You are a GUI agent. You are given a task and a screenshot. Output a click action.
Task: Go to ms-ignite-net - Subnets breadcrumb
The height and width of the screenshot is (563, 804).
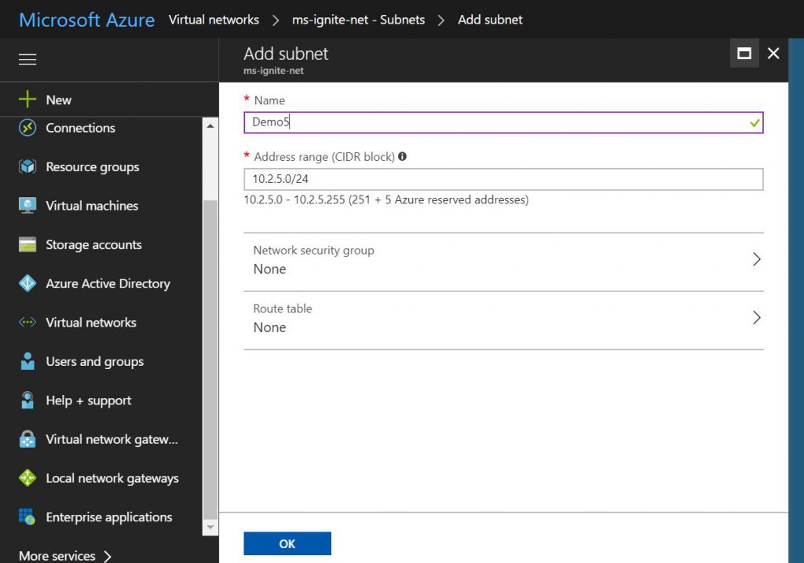coord(358,20)
